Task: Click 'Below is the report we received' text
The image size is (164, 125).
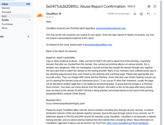Action: [x=61, y=51]
